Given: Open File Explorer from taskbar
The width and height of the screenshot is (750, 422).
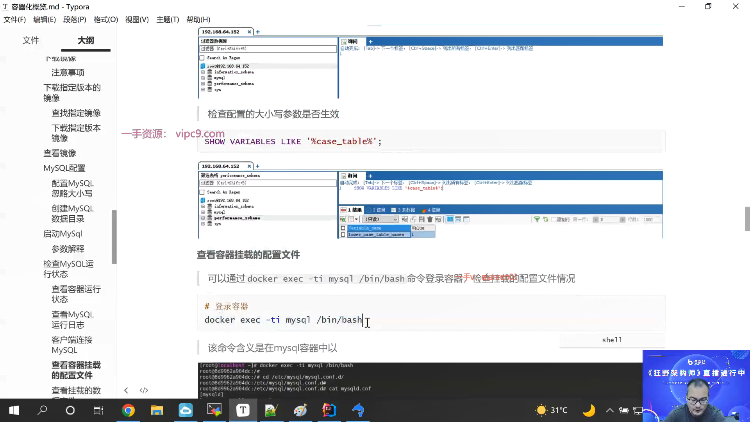Looking at the screenshot, I should (x=157, y=410).
